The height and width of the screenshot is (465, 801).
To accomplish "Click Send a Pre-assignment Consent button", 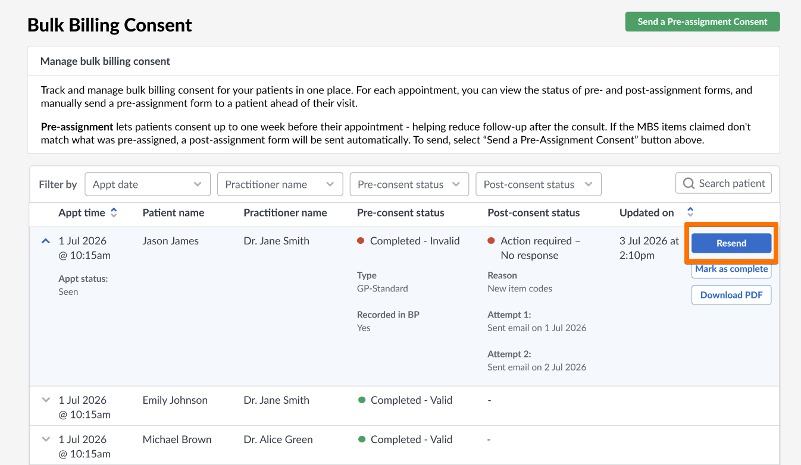I will pyautogui.click(x=703, y=21).
